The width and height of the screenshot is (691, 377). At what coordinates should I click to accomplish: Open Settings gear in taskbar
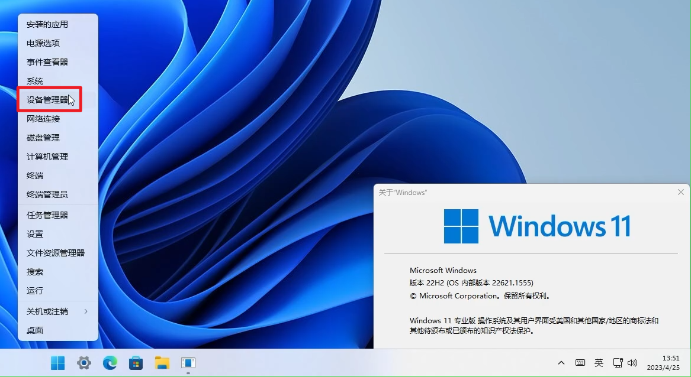83,363
